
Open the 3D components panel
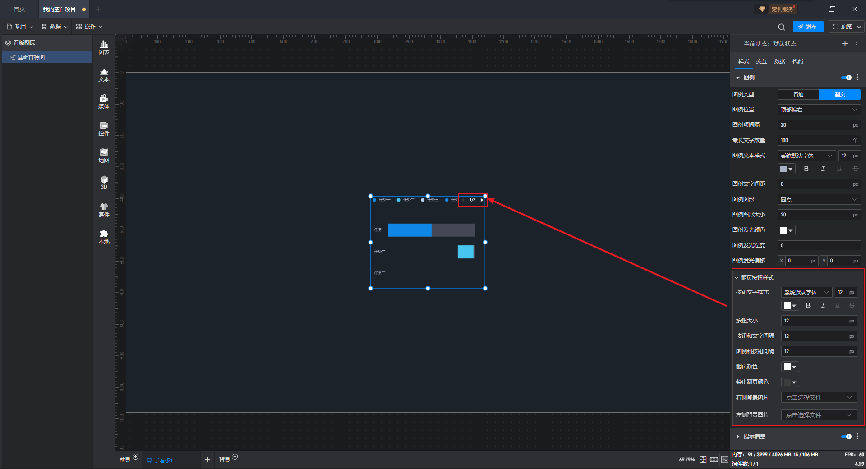[104, 182]
